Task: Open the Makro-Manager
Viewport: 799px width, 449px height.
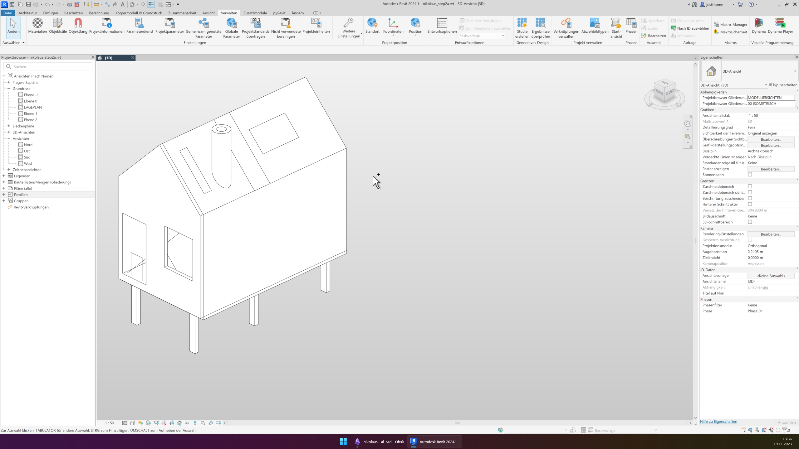Action: tap(730, 24)
